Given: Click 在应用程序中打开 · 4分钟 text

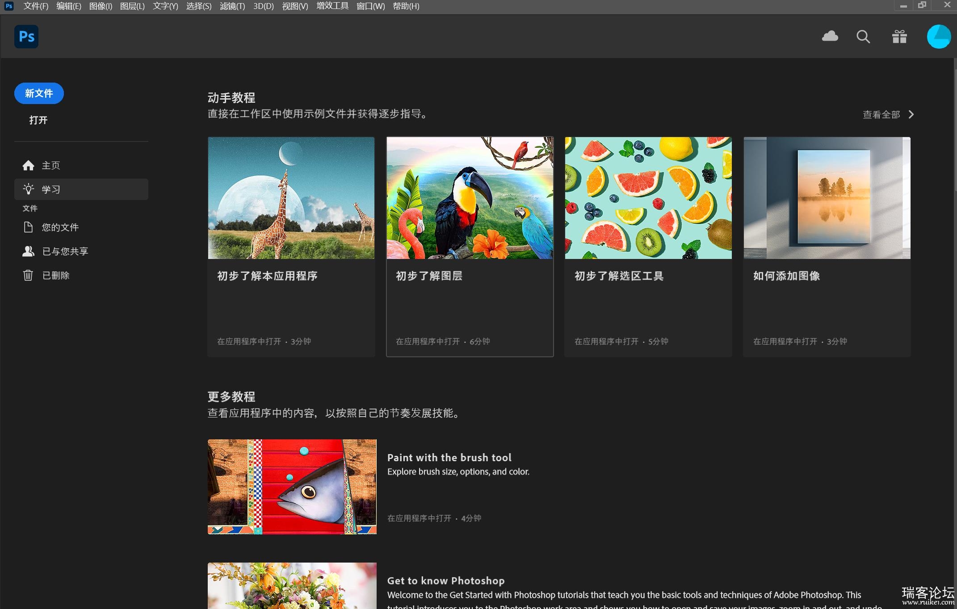Looking at the screenshot, I should [x=434, y=518].
